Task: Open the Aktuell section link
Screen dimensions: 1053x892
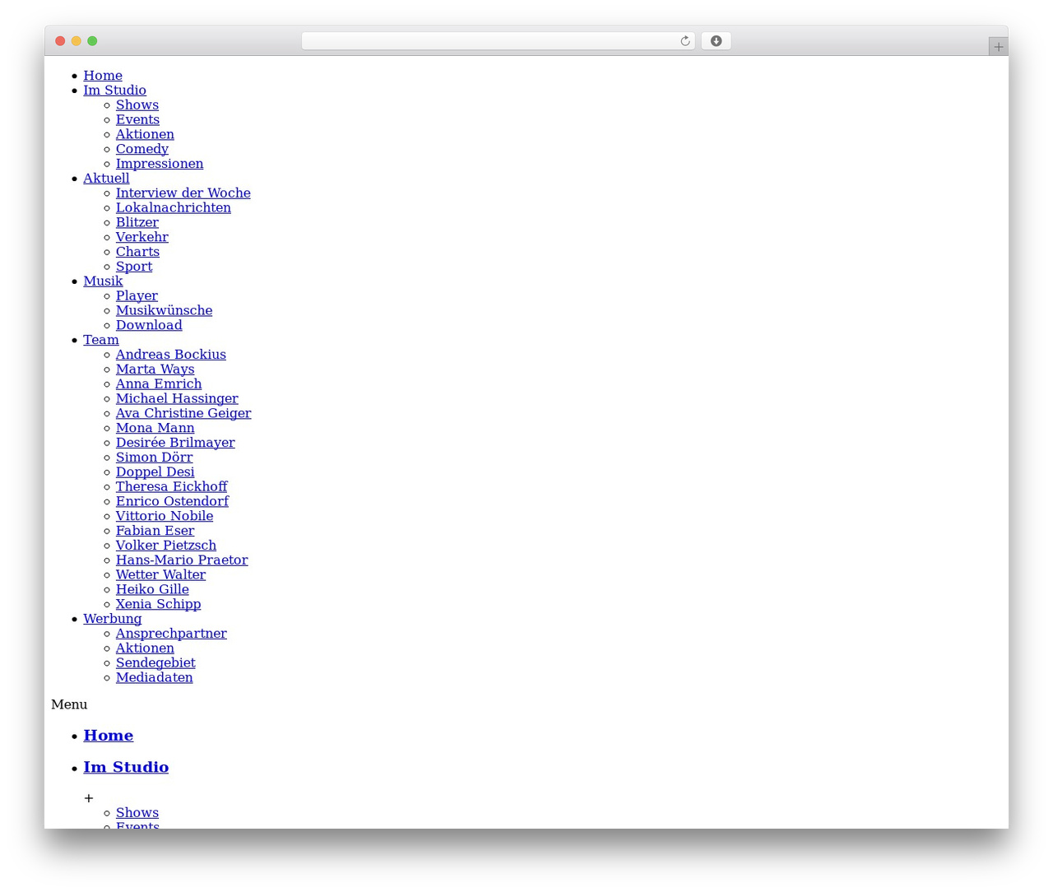Action: 106,179
